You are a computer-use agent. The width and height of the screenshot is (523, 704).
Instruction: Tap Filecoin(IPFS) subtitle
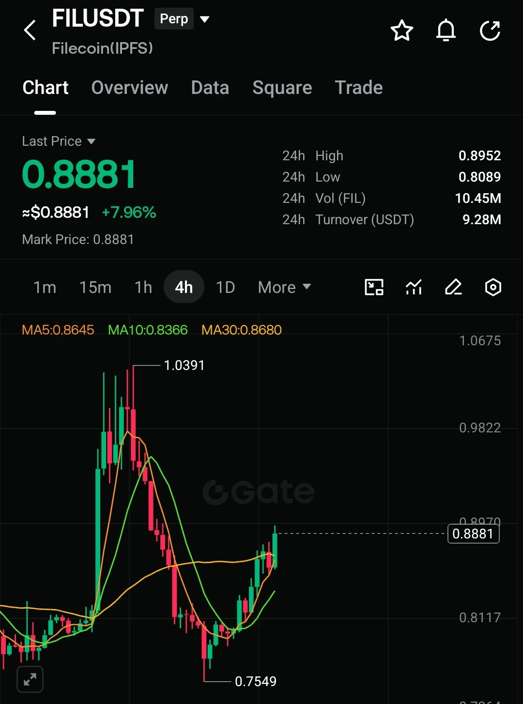tap(102, 48)
